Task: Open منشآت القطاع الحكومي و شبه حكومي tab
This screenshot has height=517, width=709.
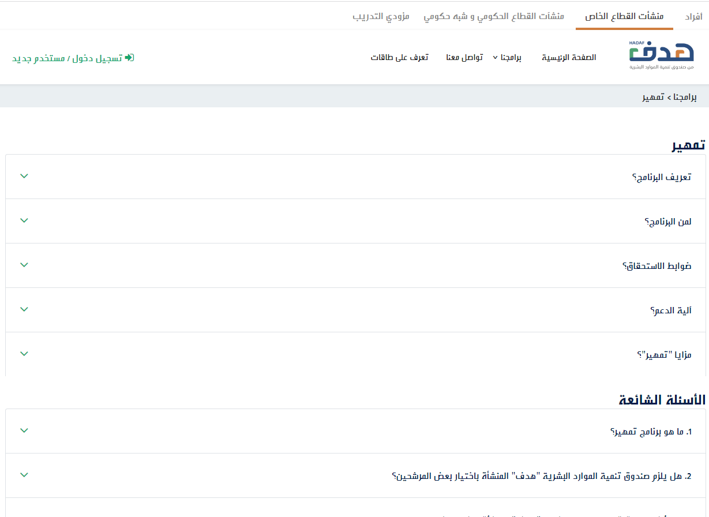Action: point(494,16)
